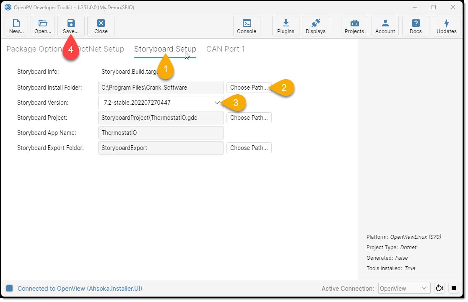The image size is (468, 302).
Task: Click the Storyboard Info label
Action: tap(38, 72)
